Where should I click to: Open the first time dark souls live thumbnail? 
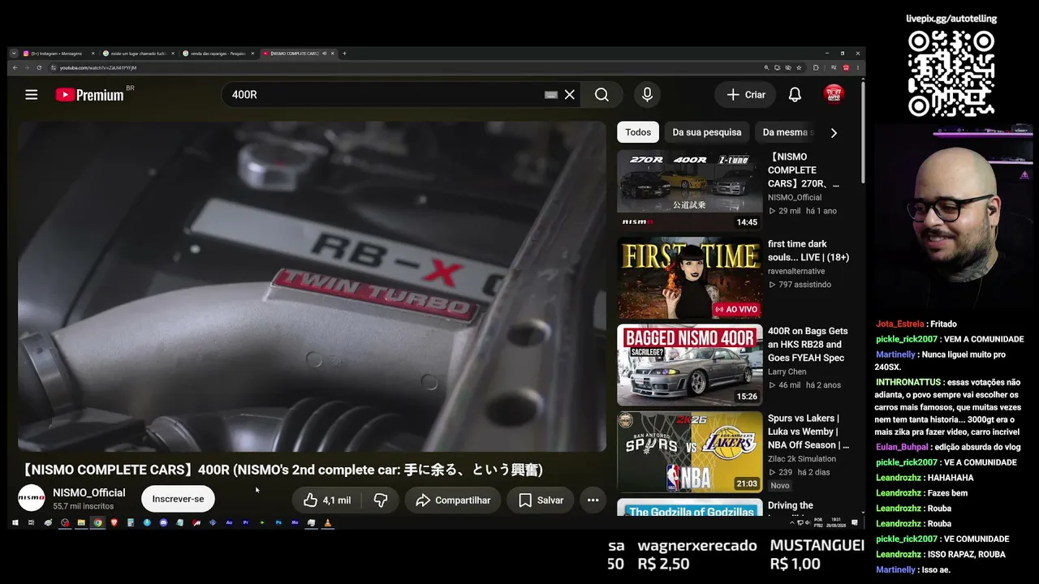coord(690,278)
